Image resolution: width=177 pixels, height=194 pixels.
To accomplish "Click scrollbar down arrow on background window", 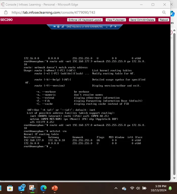I will [174, 178].
